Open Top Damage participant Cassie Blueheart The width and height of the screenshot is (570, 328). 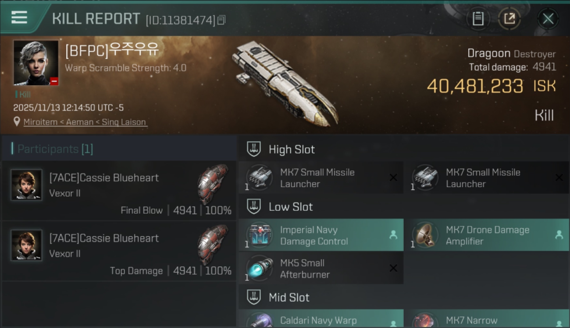(x=118, y=251)
